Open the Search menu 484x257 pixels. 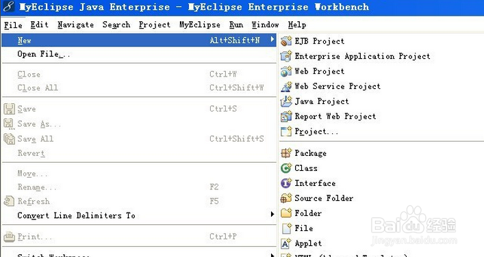(116, 25)
